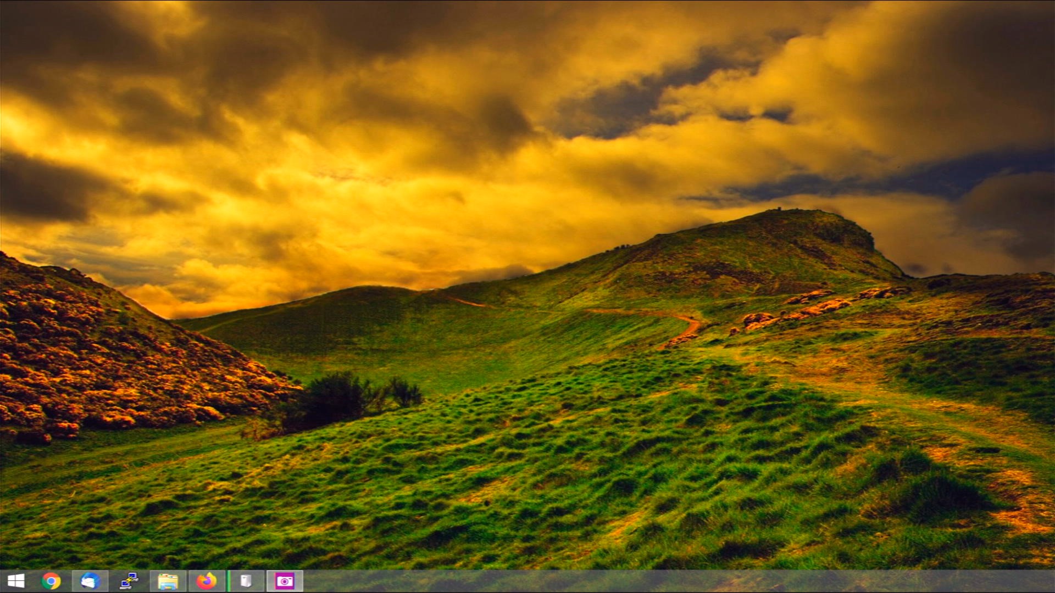1055x593 pixels.
Task: Switch to the Firefox browser window
Action: click(207, 581)
